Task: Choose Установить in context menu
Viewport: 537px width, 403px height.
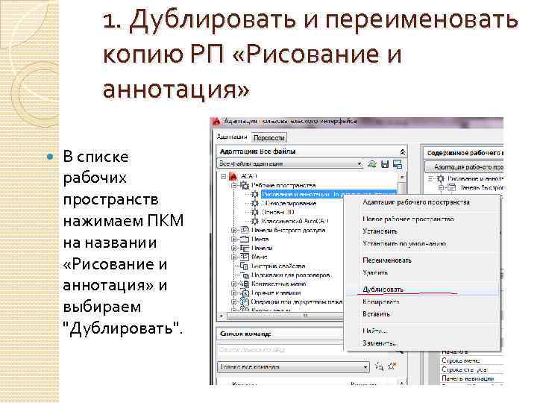Action: point(380,231)
